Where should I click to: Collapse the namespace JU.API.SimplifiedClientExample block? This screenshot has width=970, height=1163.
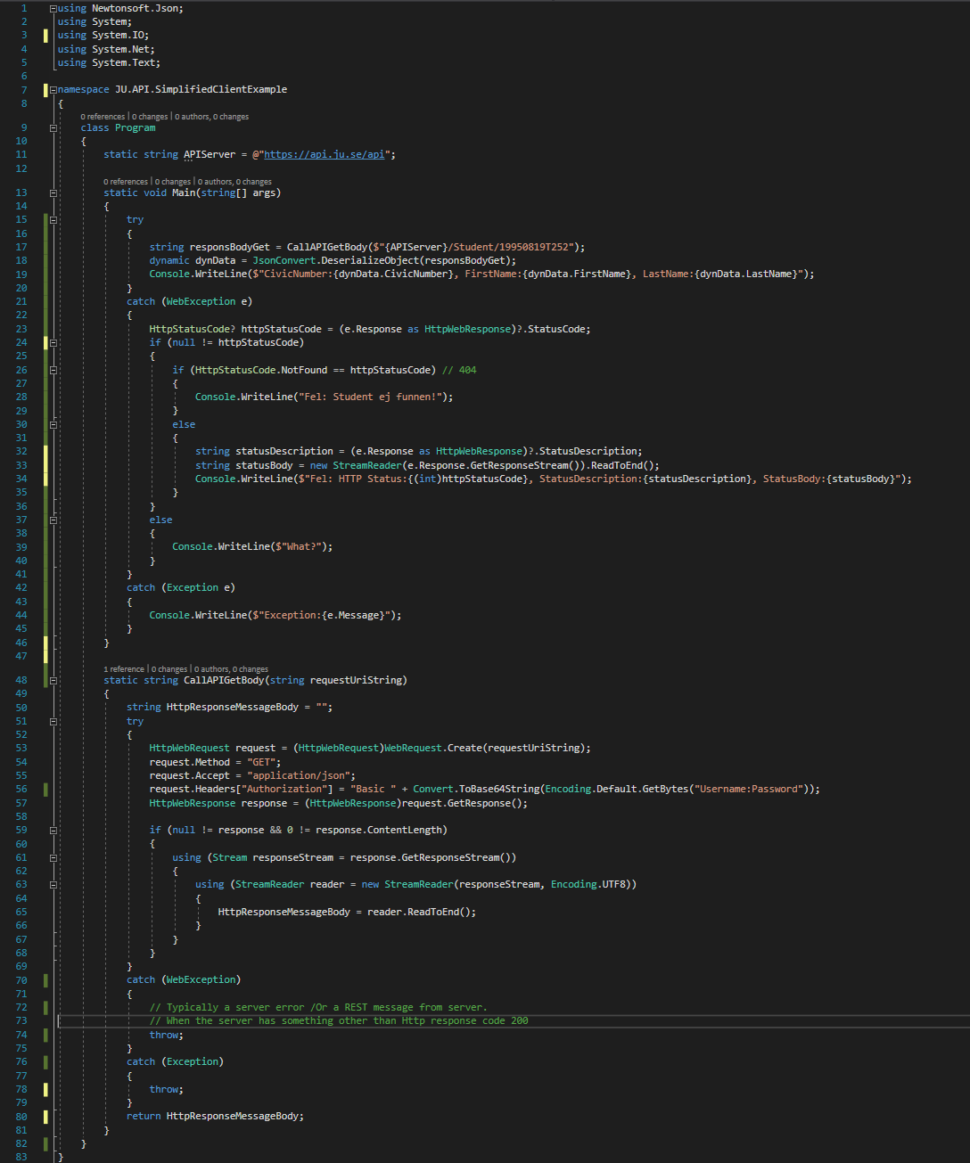click(x=53, y=89)
